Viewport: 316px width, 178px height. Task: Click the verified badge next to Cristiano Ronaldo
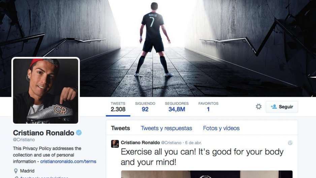79,133
